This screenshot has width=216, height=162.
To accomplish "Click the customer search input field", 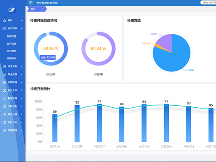I will [209, 2].
